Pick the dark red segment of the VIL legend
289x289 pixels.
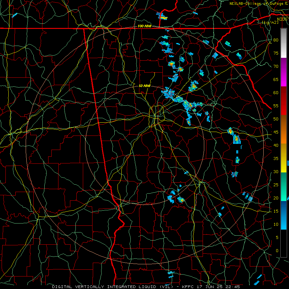284,94
